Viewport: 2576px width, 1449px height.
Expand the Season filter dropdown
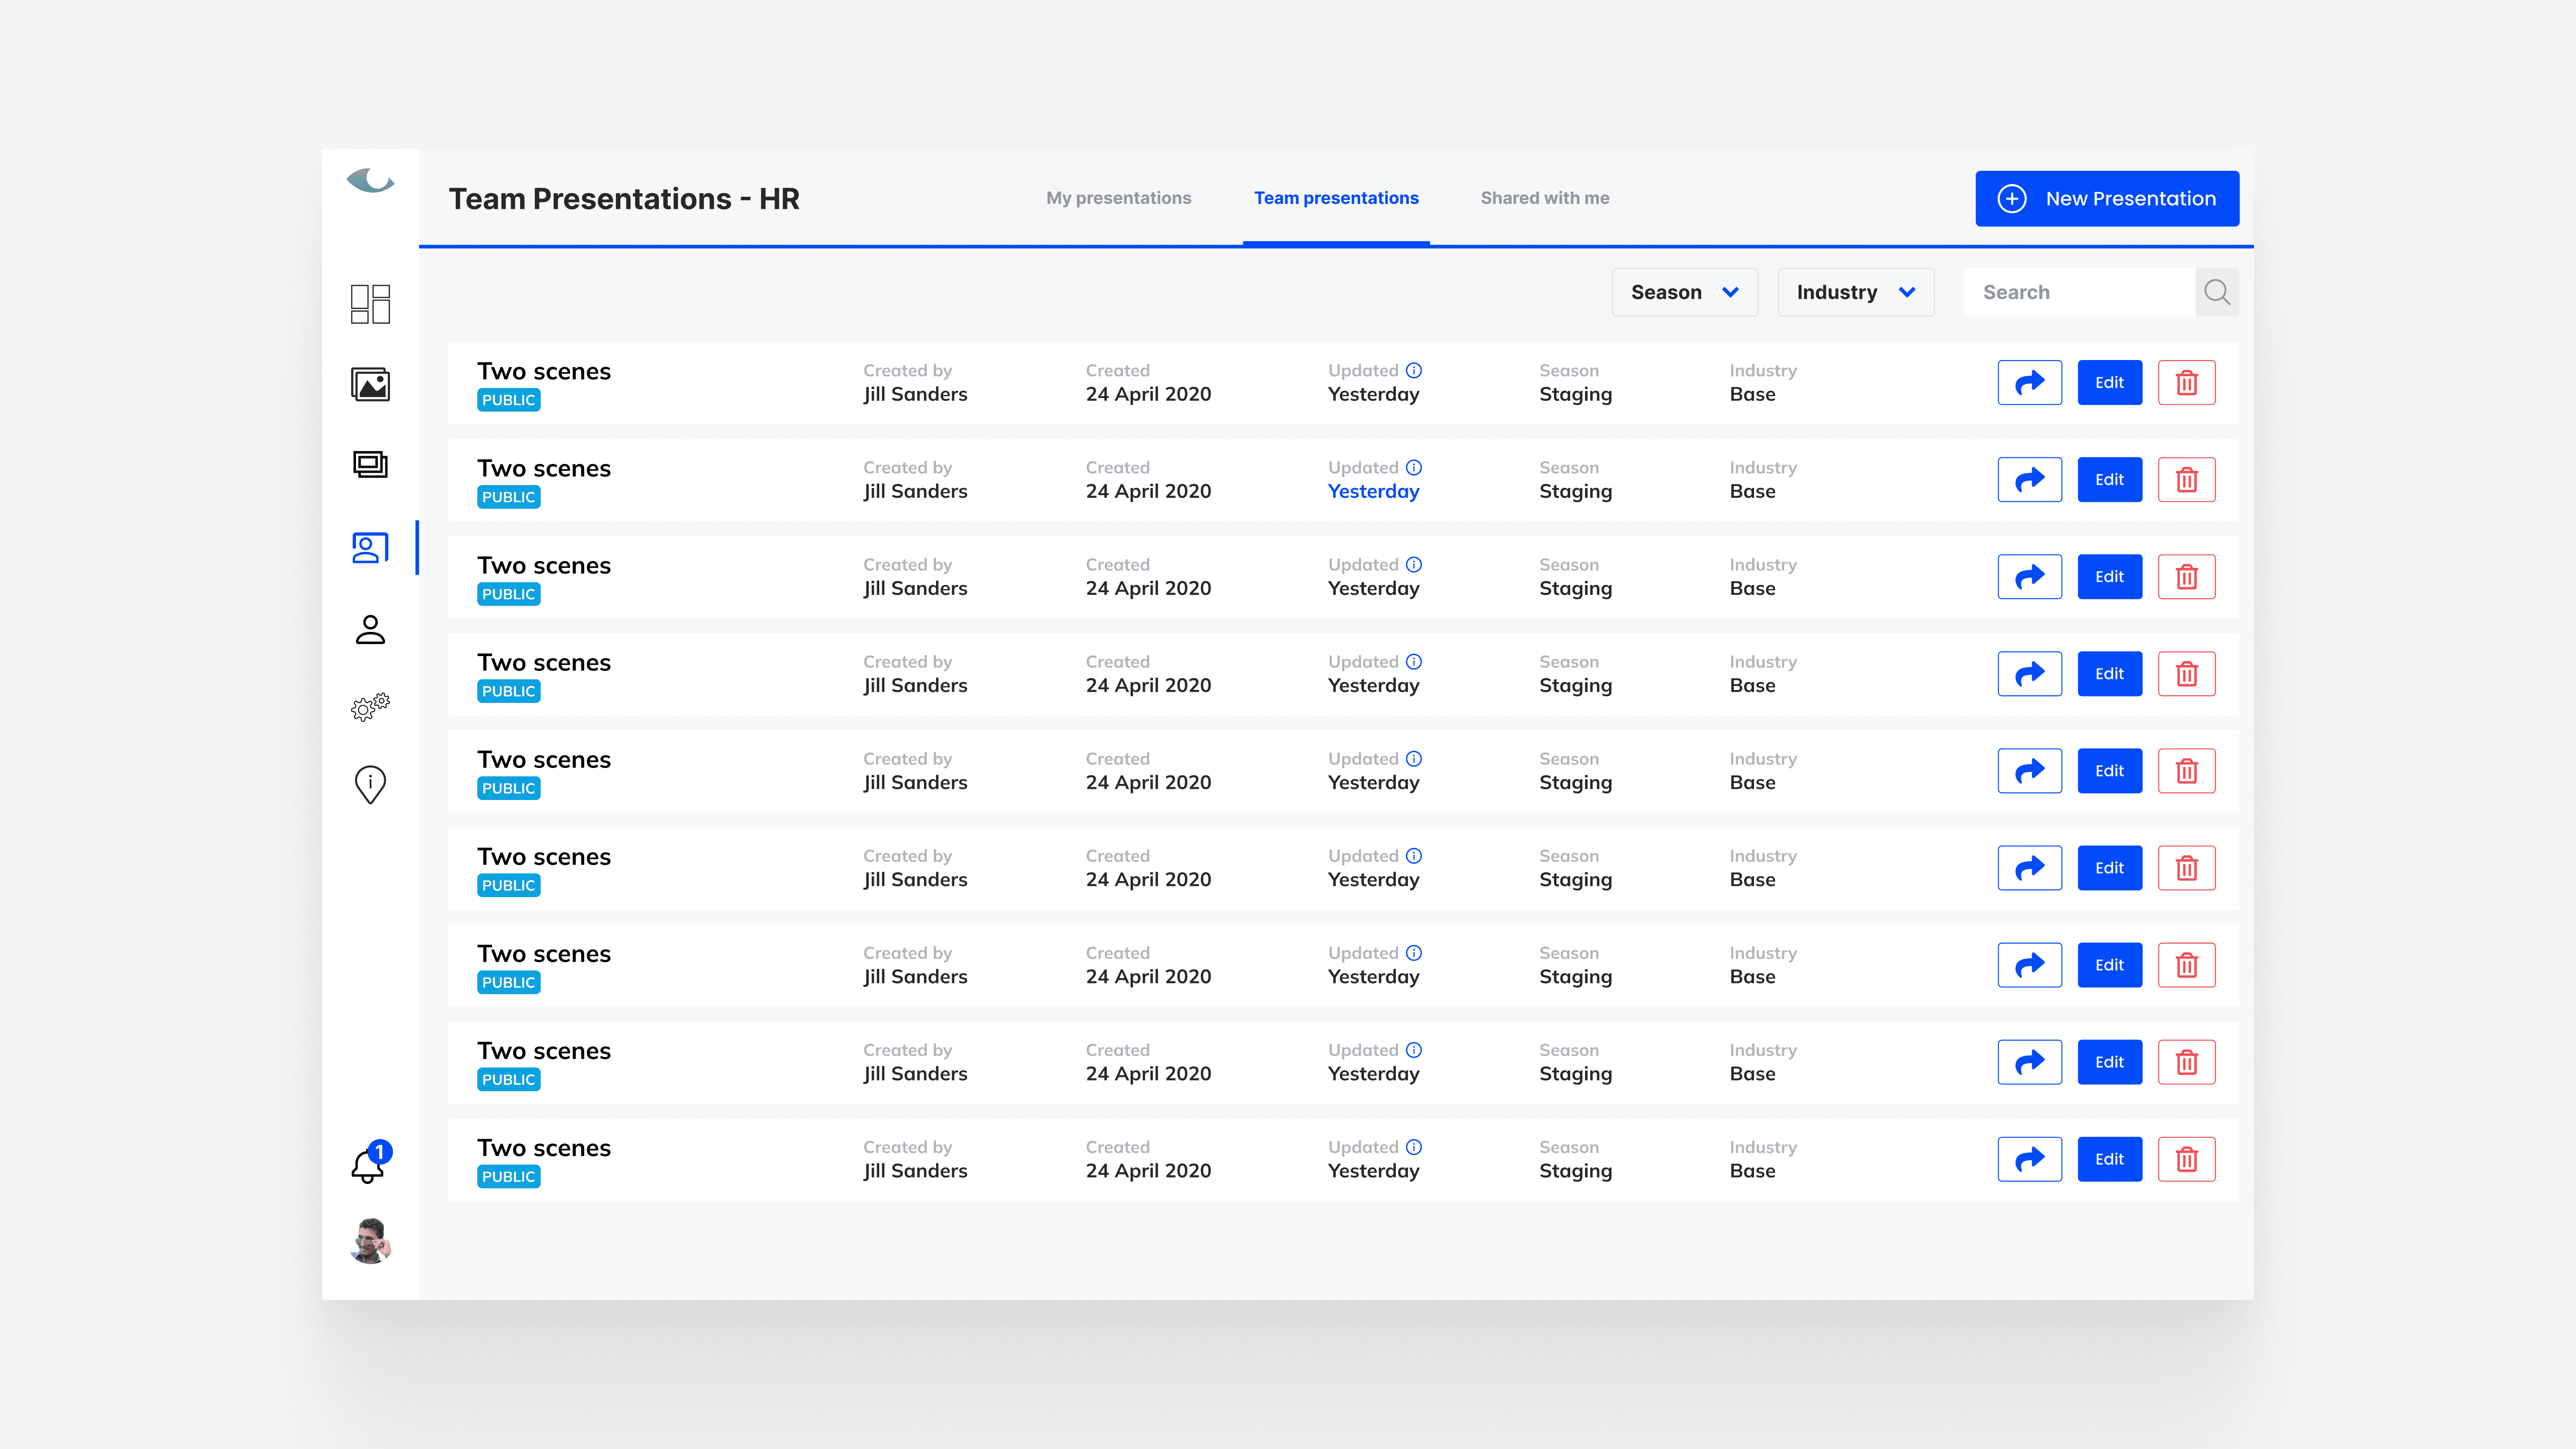click(1685, 292)
